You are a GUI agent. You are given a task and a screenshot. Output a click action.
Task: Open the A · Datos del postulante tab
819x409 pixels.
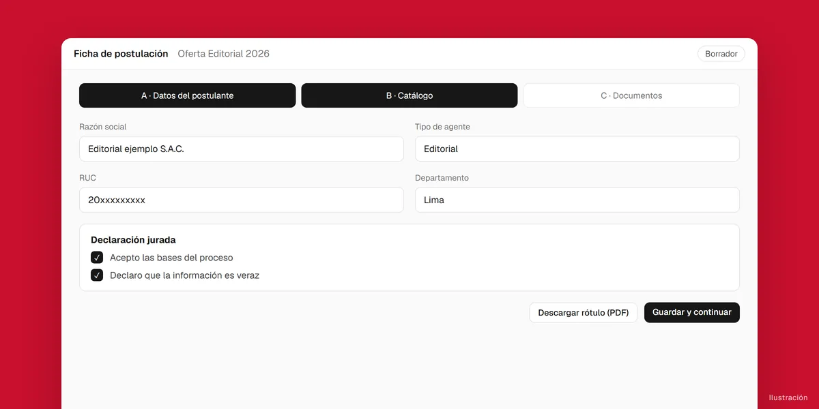tap(188, 95)
